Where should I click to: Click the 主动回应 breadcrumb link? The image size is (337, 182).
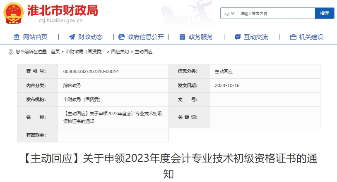coord(144,52)
